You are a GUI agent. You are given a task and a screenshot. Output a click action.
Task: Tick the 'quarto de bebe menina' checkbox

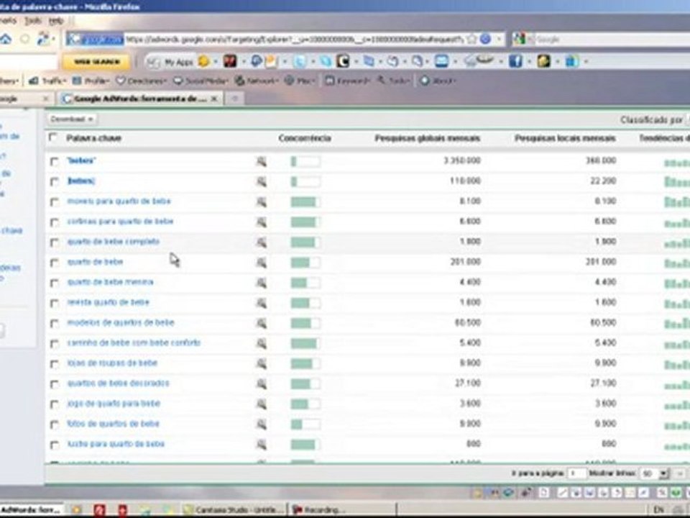pos(54,283)
